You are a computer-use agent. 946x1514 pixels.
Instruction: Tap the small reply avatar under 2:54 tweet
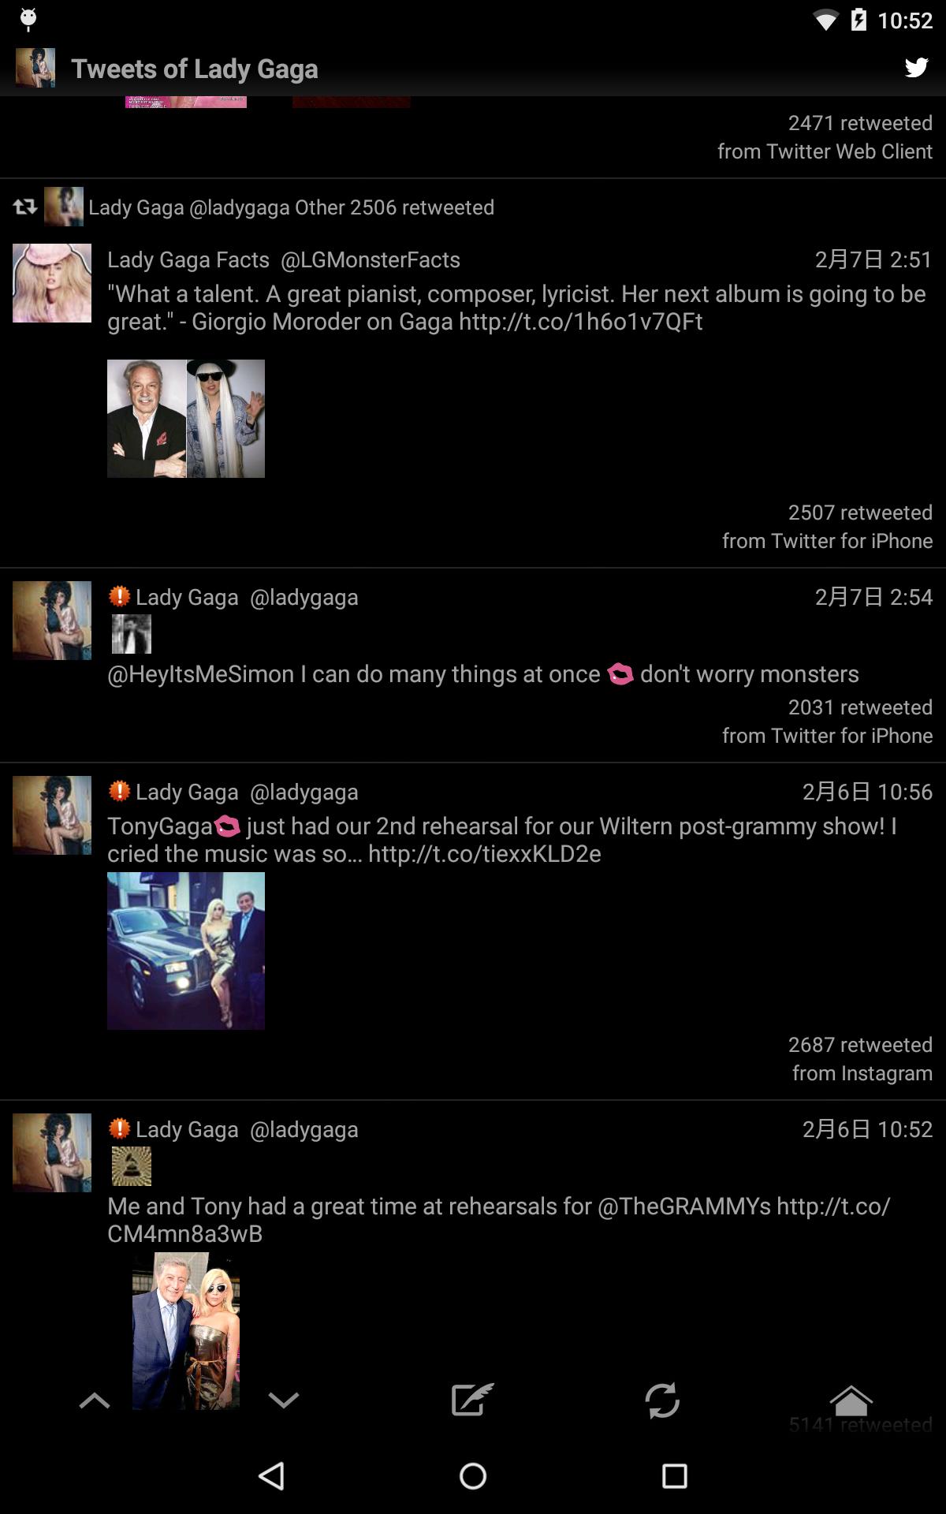131,634
